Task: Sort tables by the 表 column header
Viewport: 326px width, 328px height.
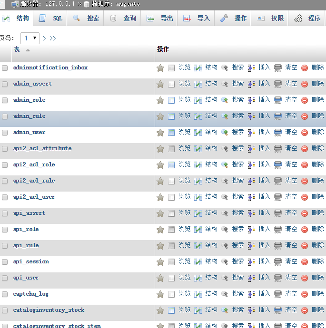Action: (x=17, y=49)
